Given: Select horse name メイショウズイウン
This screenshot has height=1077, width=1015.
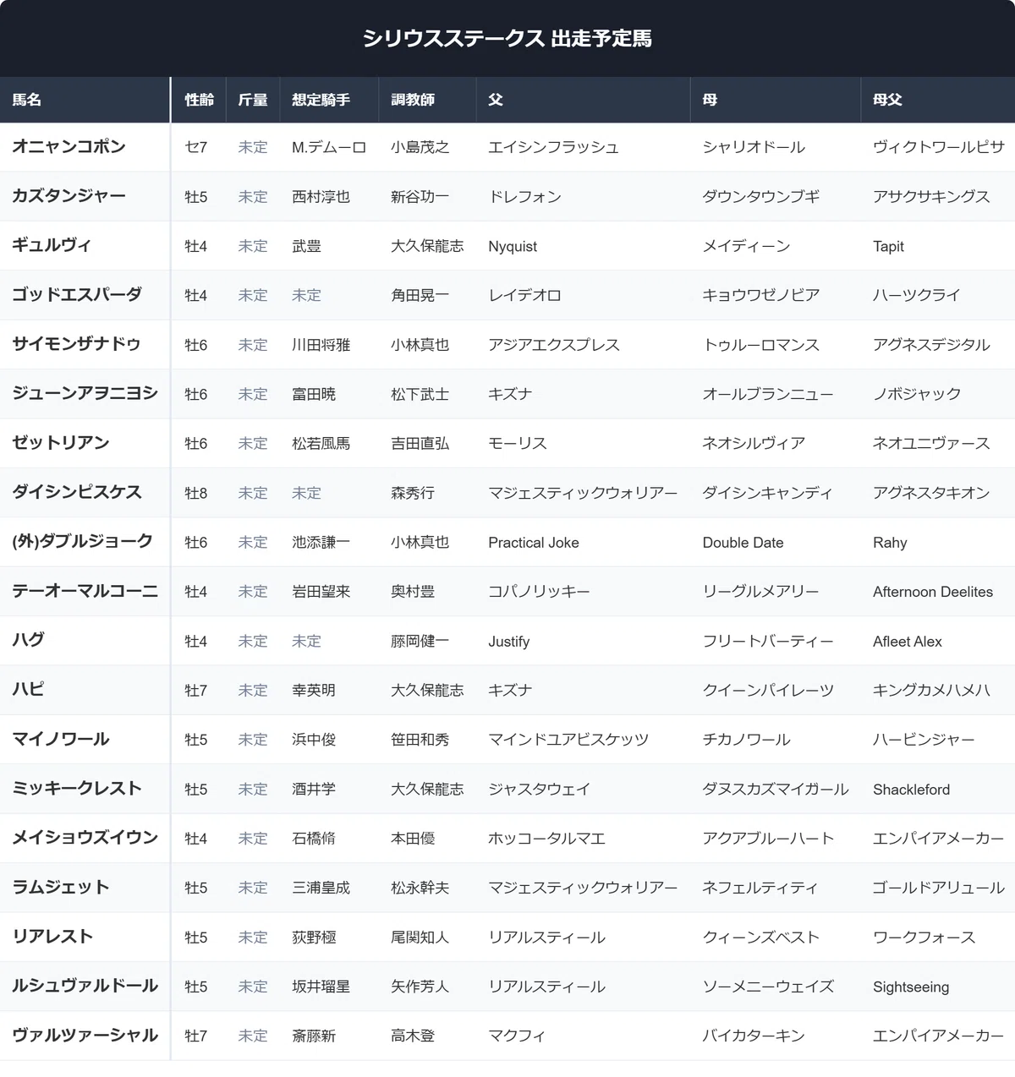Looking at the screenshot, I should pos(85,838).
